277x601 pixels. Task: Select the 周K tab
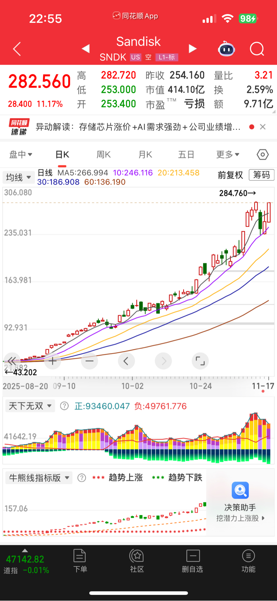[104, 155]
